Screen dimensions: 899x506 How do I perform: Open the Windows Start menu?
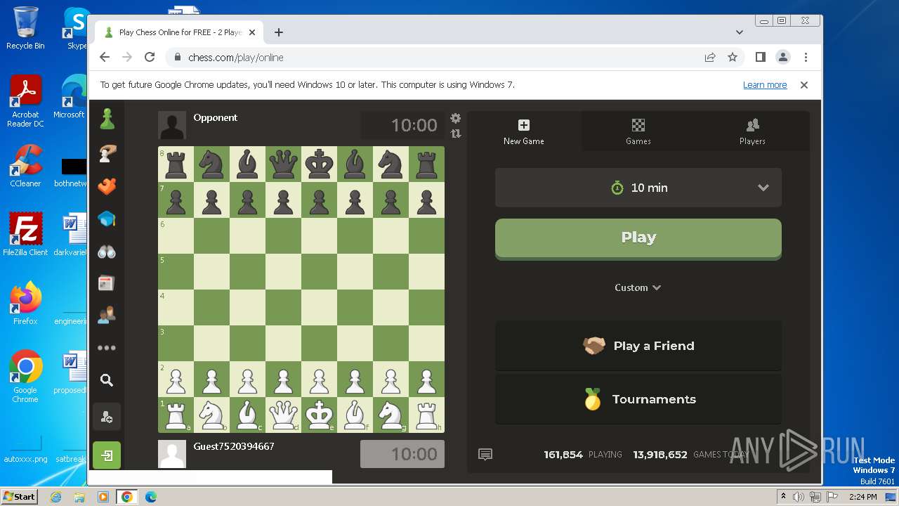[20, 497]
